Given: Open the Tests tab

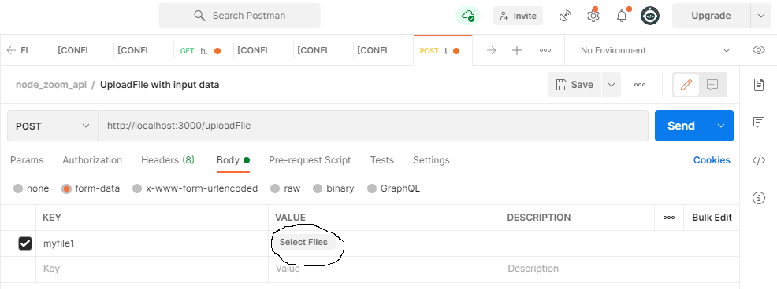Looking at the screenshot, I should click(x=382, y=160).
